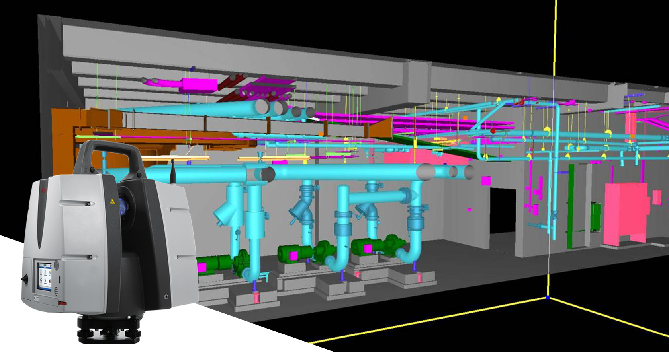Select the magenta rectangular duct box near ceiling
This screenshot has width=669, height=352.
(200, 85)
